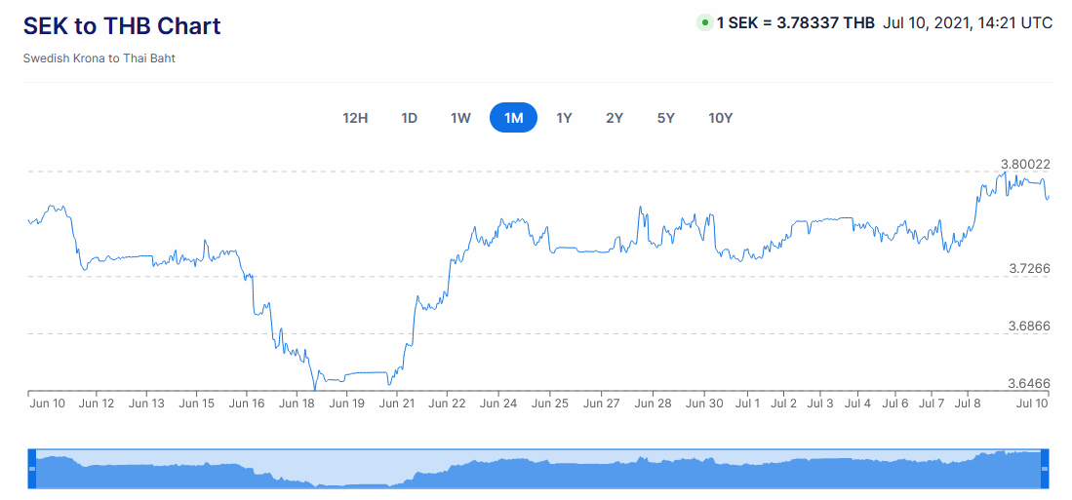
Task: Click the Jun 18 date axis label
Action: (x=297, y=403)
